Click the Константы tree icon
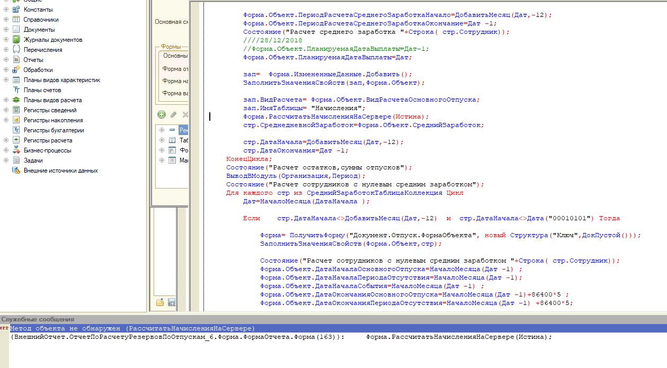 click(16, 10)
